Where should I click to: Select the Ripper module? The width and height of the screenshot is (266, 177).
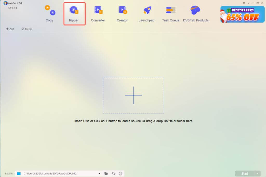[x=74, y=14]
